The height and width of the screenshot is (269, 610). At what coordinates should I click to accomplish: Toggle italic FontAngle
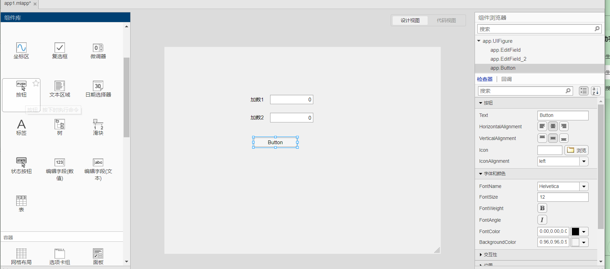(x=542, y=220)
